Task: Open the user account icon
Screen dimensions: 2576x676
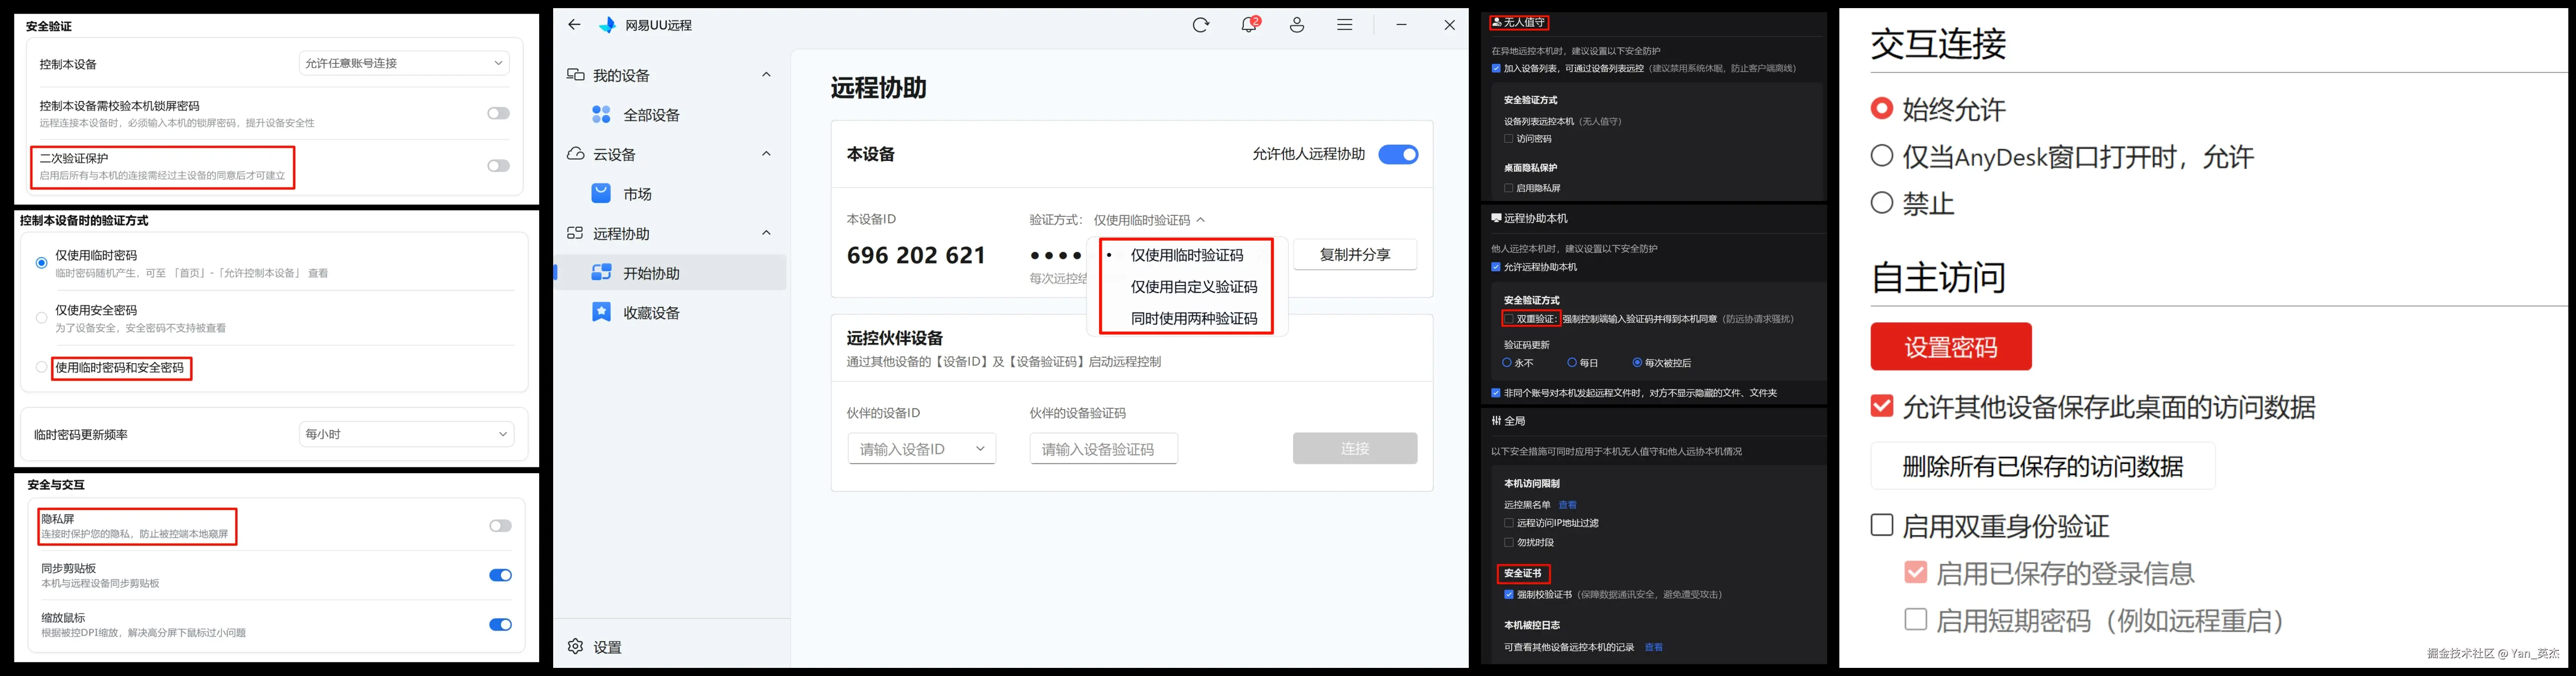Action: 1297,25
